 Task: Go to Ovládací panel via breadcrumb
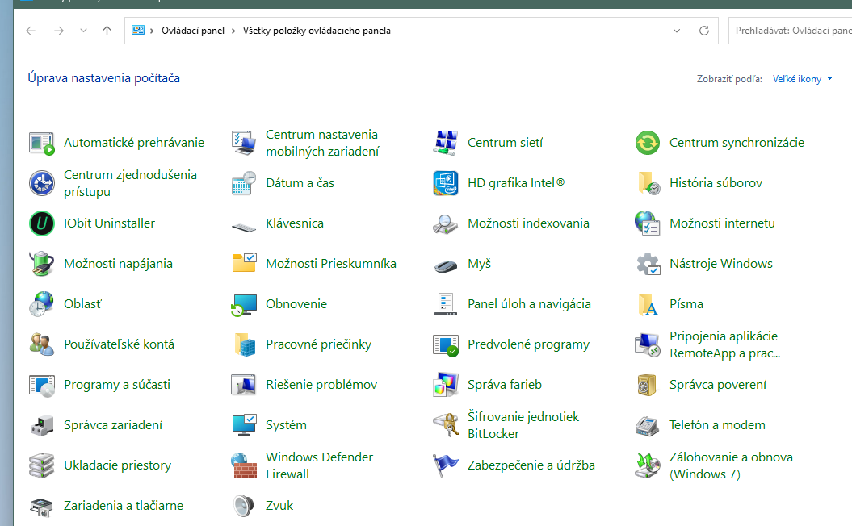pyautogui.click(x=193, y=30)
